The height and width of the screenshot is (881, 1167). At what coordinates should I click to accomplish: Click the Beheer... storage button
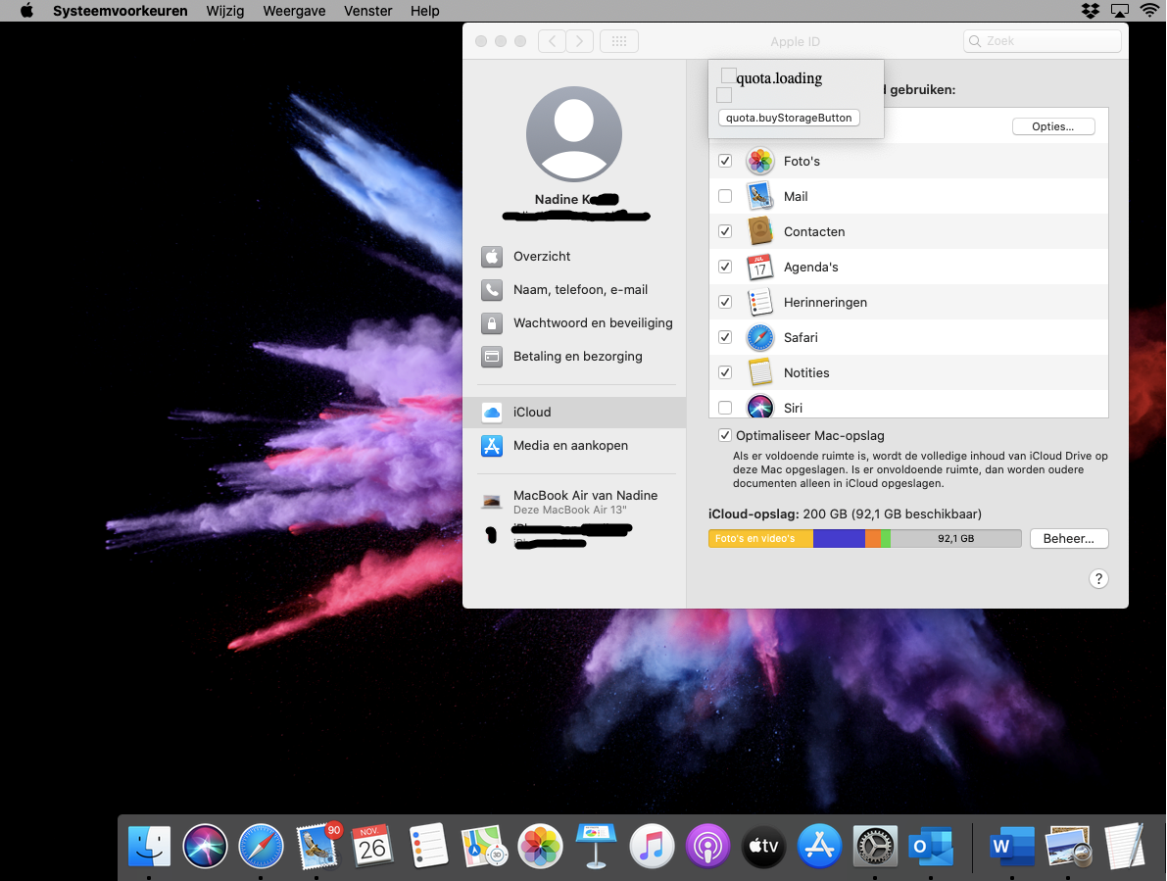(x=1068, y=538)
